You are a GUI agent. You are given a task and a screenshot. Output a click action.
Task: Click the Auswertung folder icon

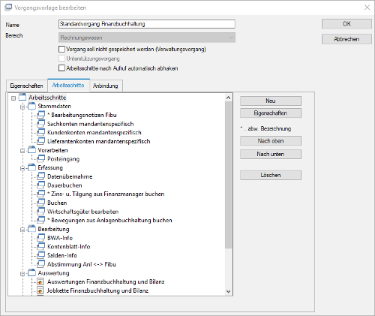pyautogui.click(x=31, y=273)
